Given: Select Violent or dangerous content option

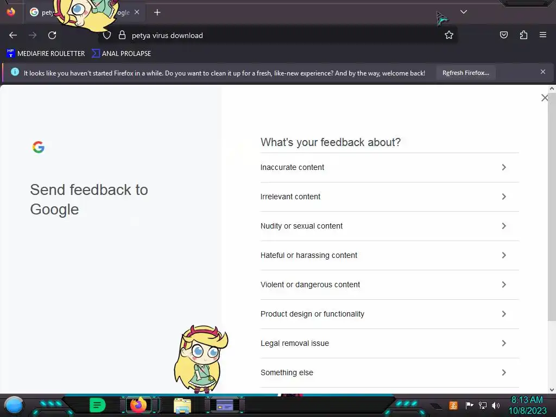Looking at the screenshot, I should 389,285.
